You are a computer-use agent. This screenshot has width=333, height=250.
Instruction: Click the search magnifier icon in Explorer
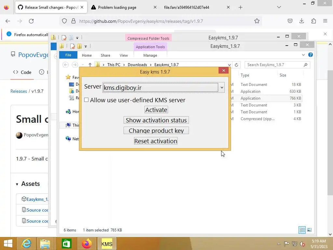305,65
